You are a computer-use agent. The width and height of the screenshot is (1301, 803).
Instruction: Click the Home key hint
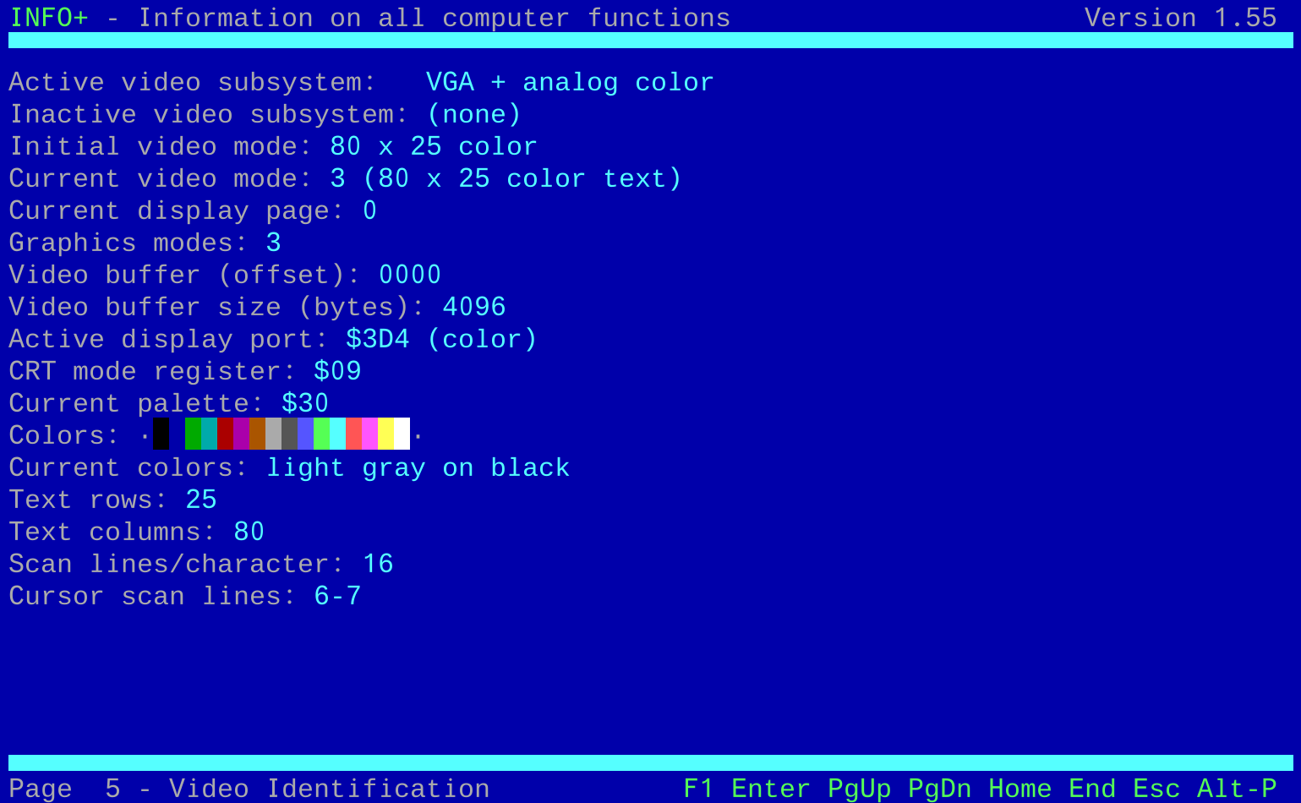[1019, 789]
